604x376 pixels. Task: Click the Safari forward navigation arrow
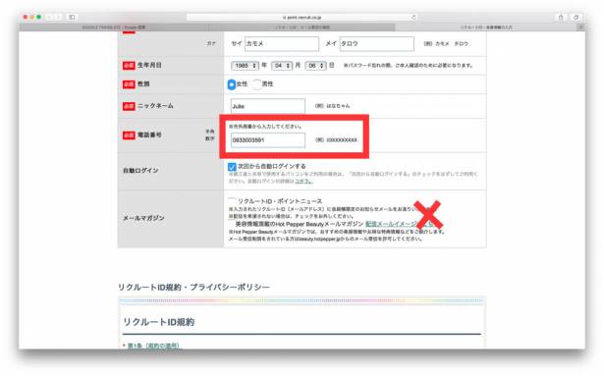(58, 17)
